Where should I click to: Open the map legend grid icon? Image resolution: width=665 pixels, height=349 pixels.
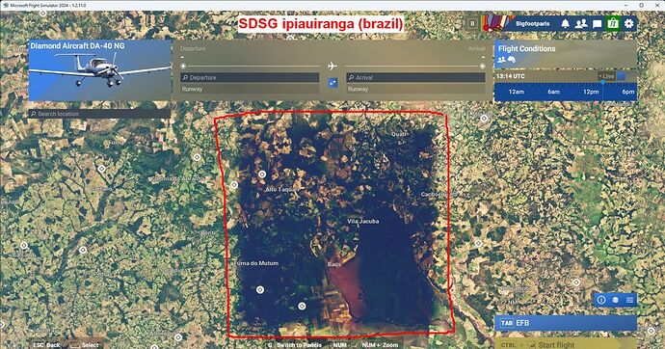coord(629,300)
